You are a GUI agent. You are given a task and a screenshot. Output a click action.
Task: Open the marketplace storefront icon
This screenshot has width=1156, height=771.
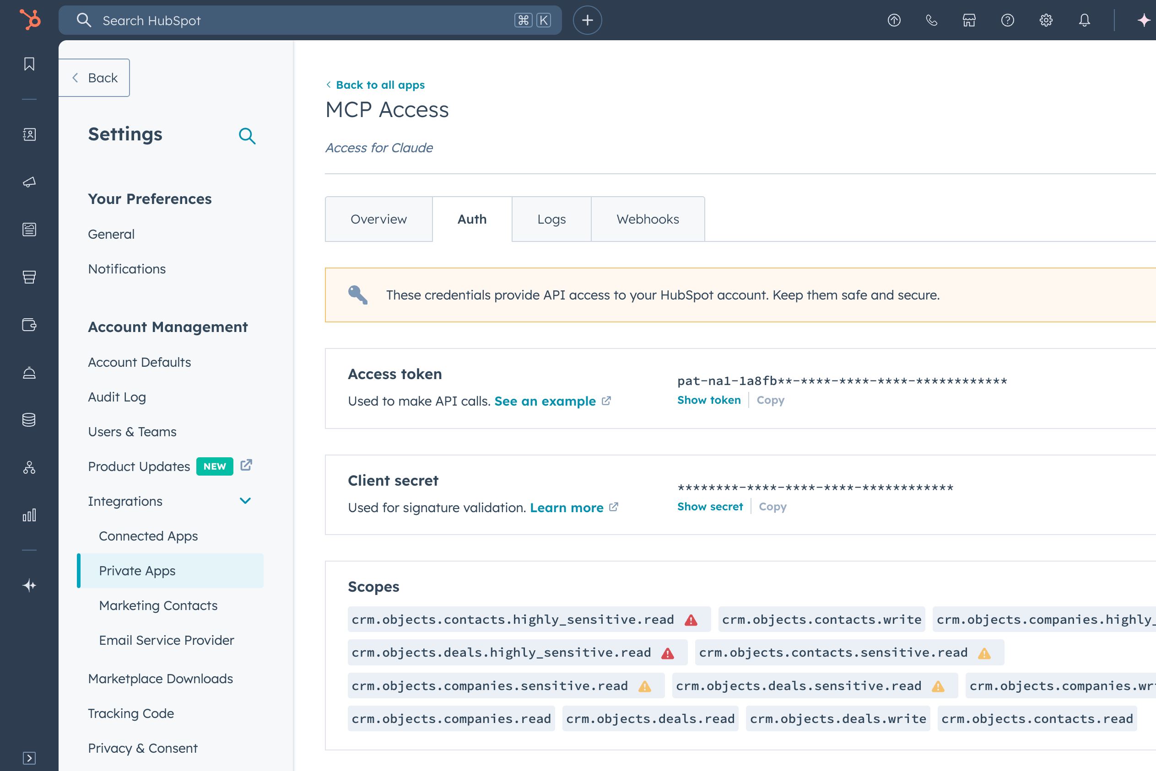point(969,20)
